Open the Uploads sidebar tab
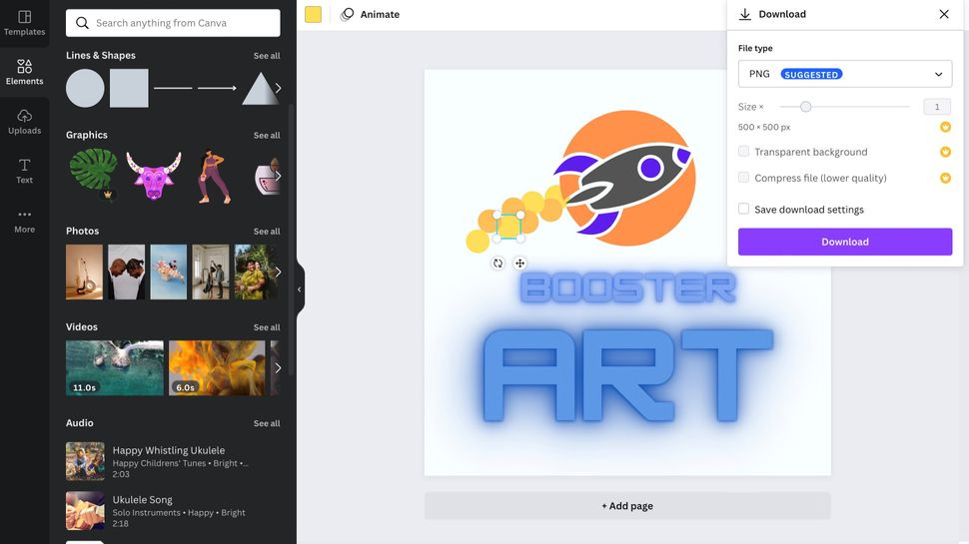 tap(24, 121)
